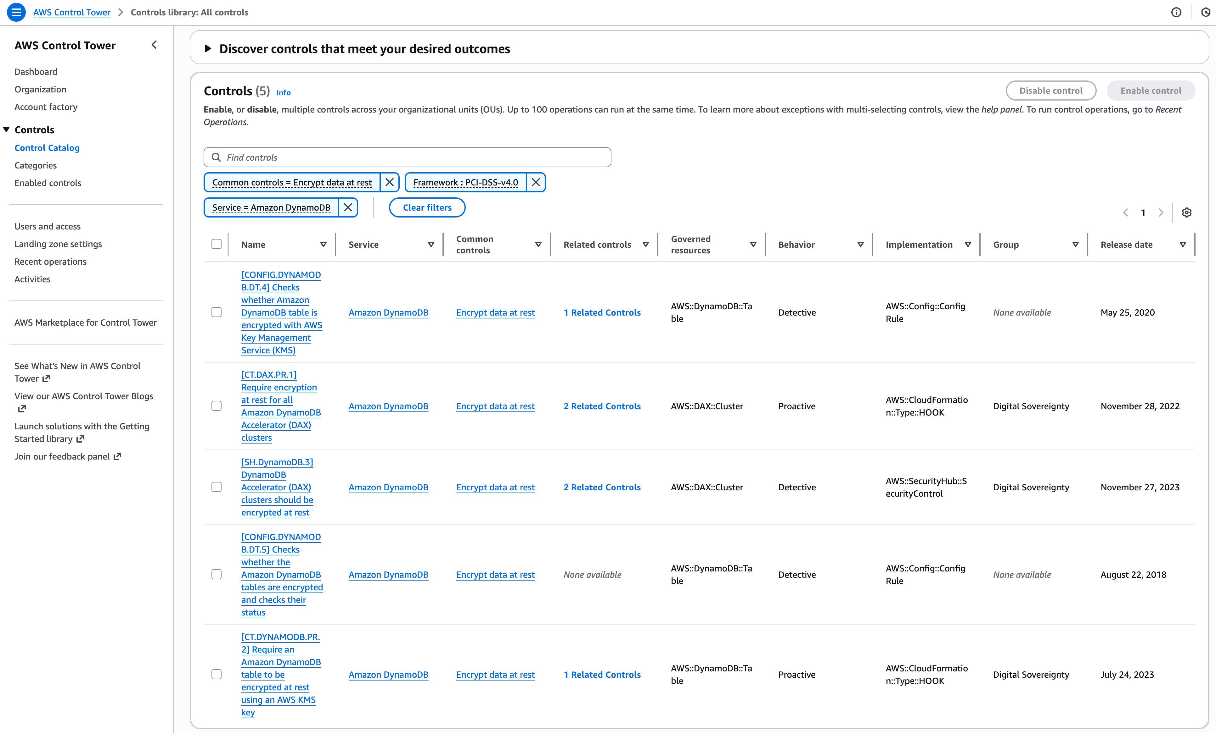Select all controls checkbox in header
Screen dimensions: 1216x733
tap(216, 244)
